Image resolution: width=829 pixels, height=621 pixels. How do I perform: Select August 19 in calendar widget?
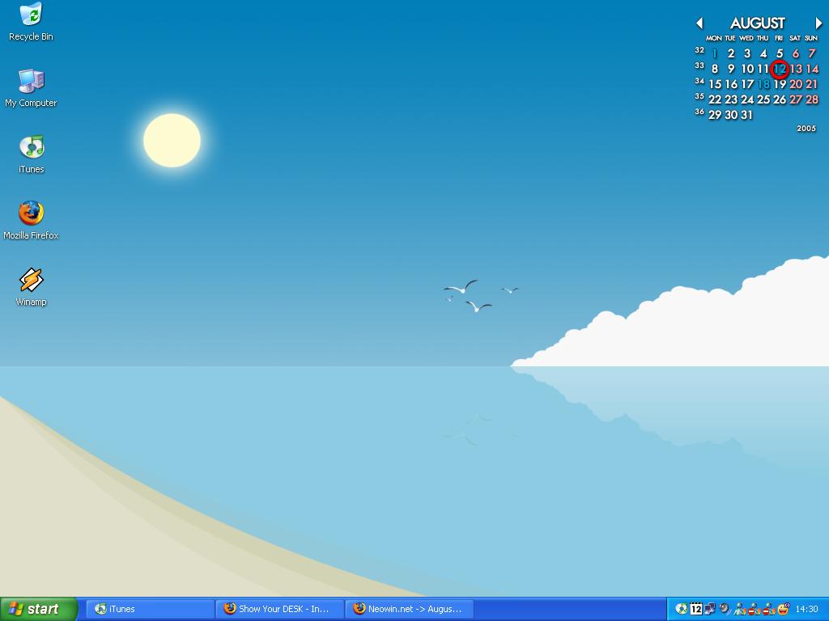780,84
